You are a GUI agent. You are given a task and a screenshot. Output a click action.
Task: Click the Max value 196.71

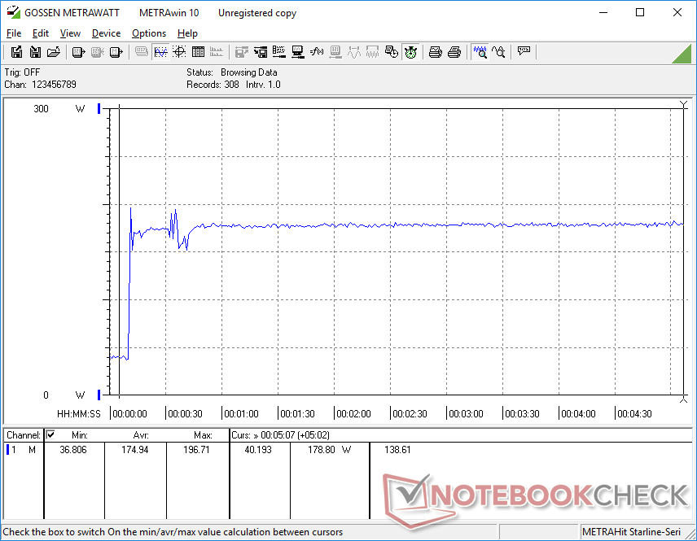(196, 450)
